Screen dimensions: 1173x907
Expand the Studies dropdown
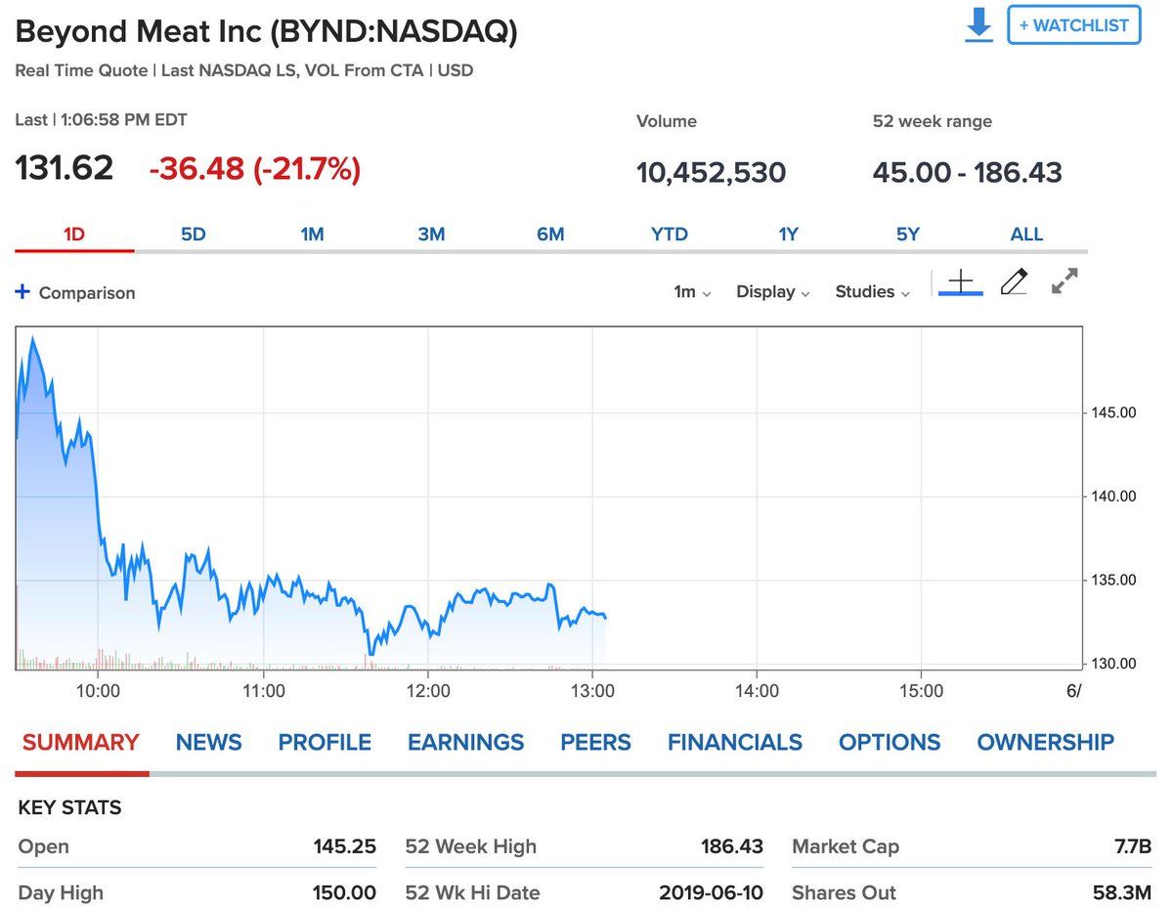(873, 291)
